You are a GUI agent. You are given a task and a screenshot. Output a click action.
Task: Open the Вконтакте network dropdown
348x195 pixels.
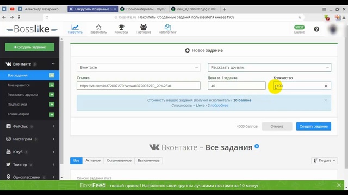[x=139, y=67]
